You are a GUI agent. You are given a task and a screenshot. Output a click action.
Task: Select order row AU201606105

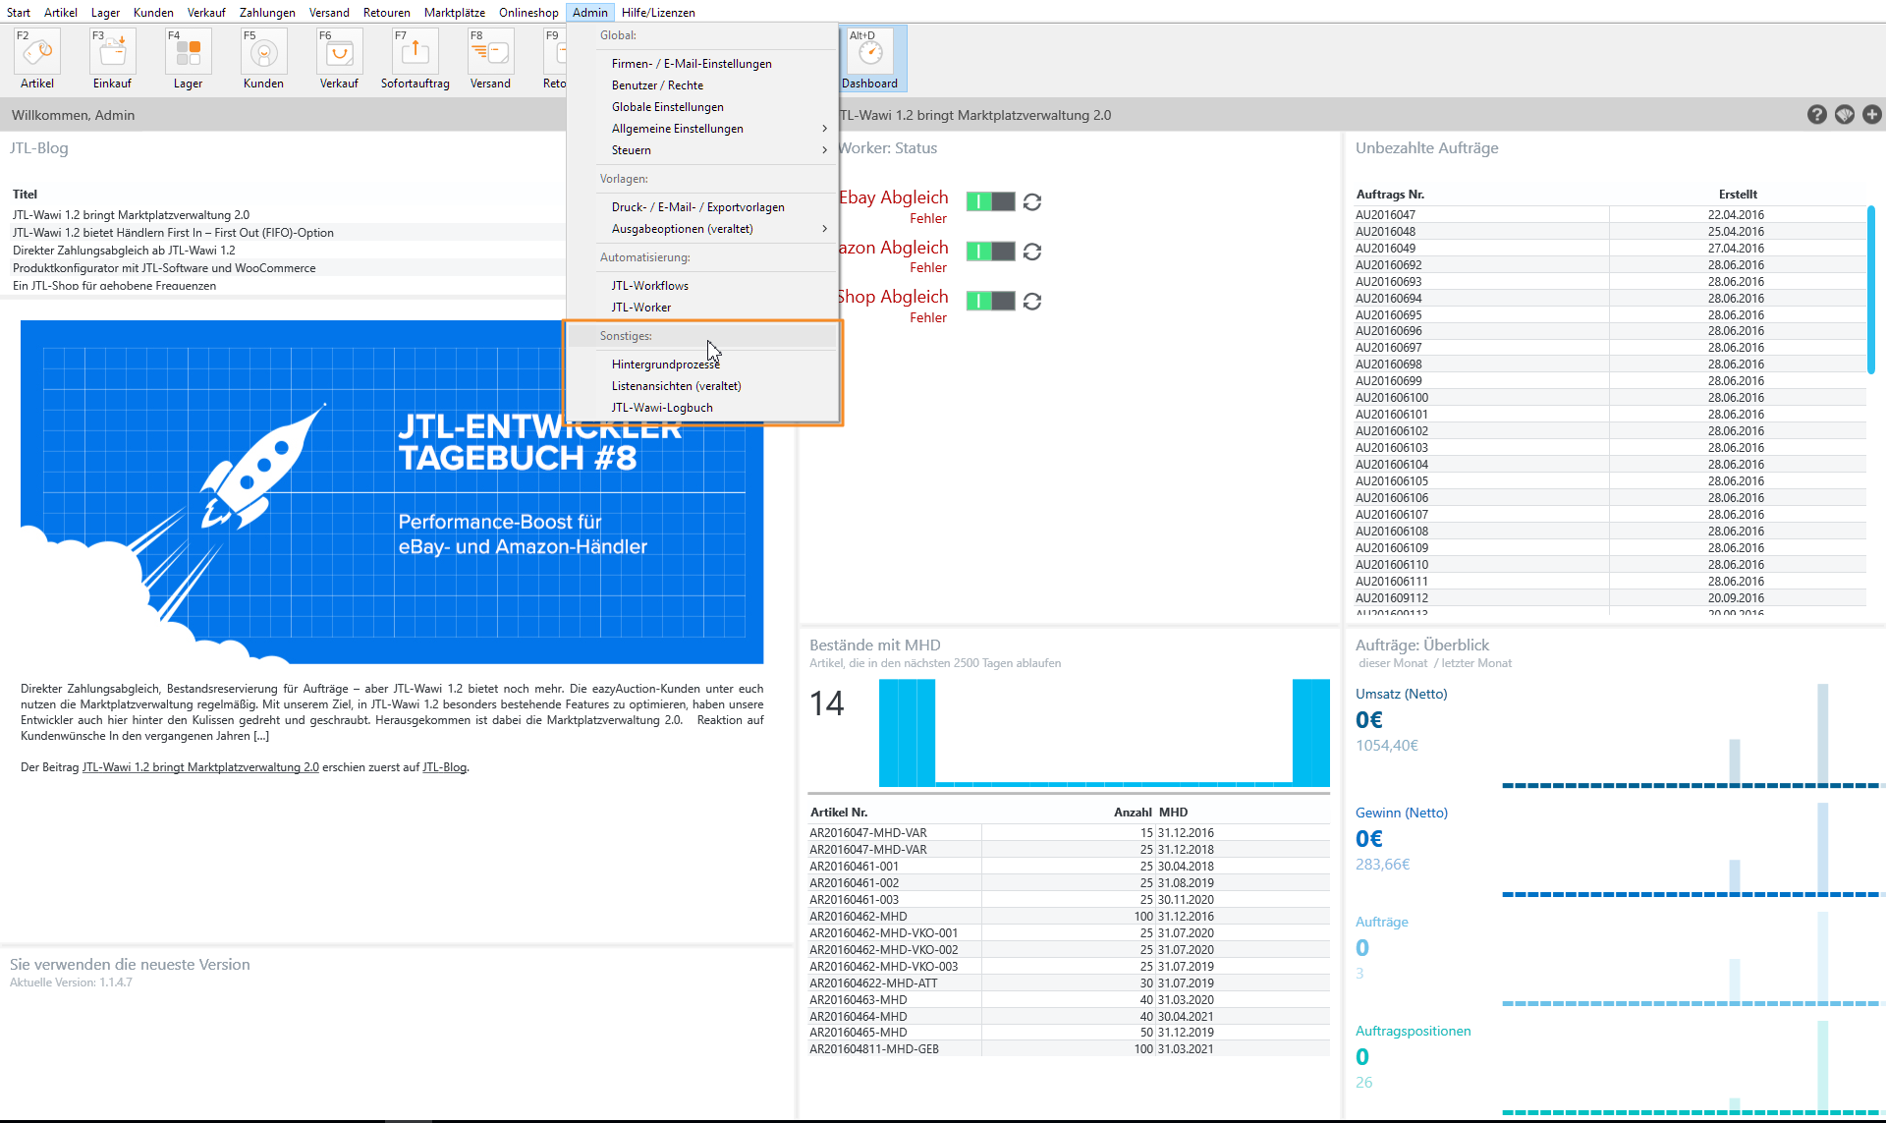tap(1610, 481)
